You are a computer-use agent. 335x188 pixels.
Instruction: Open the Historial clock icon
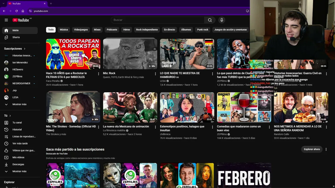(7, 130)
